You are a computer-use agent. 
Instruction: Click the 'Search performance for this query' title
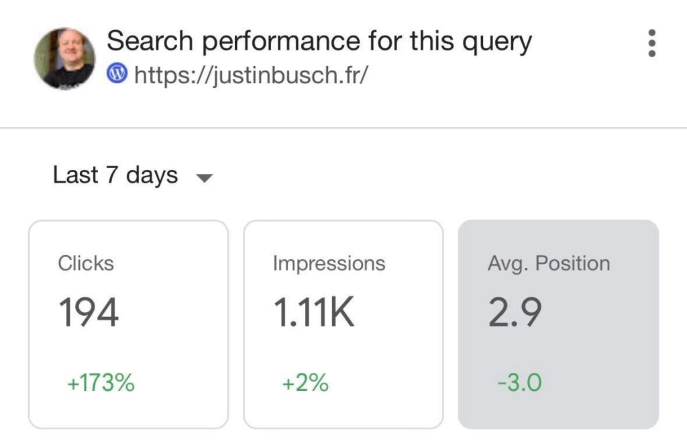pyautogui.click(x=319, y=42)
